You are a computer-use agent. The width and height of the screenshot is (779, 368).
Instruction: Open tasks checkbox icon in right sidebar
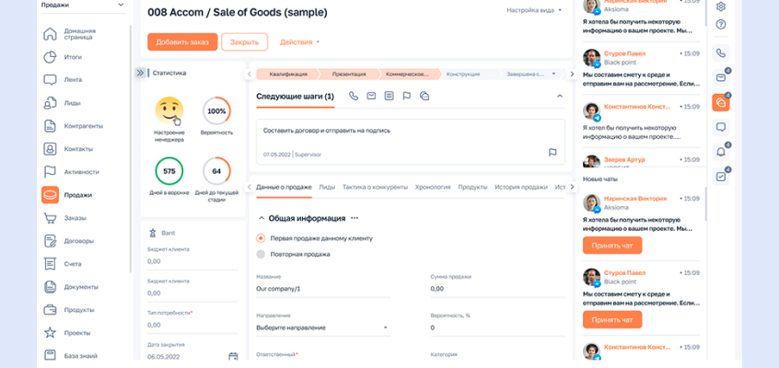coord(720,177)
